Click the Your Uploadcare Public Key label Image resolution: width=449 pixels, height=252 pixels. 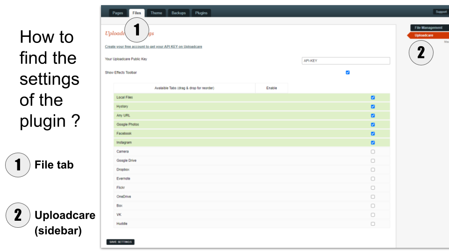(126, 59)
